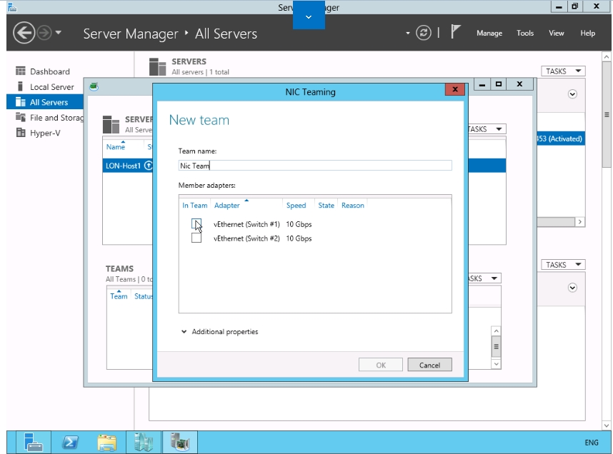Click the blue dropdown tab at top
Viewport: 613px width, 454px height.
click(x=309, y=15)
